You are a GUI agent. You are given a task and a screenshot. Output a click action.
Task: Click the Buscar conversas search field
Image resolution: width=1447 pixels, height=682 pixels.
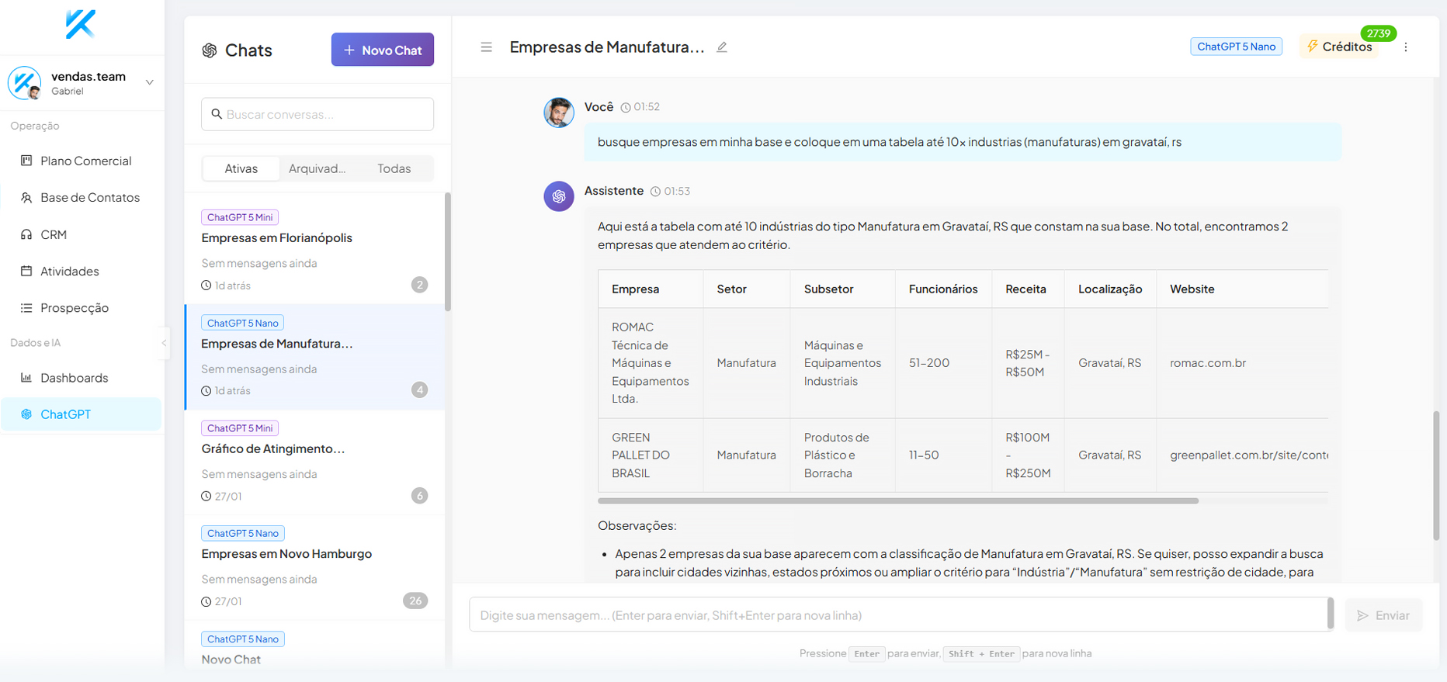[318, 114]
